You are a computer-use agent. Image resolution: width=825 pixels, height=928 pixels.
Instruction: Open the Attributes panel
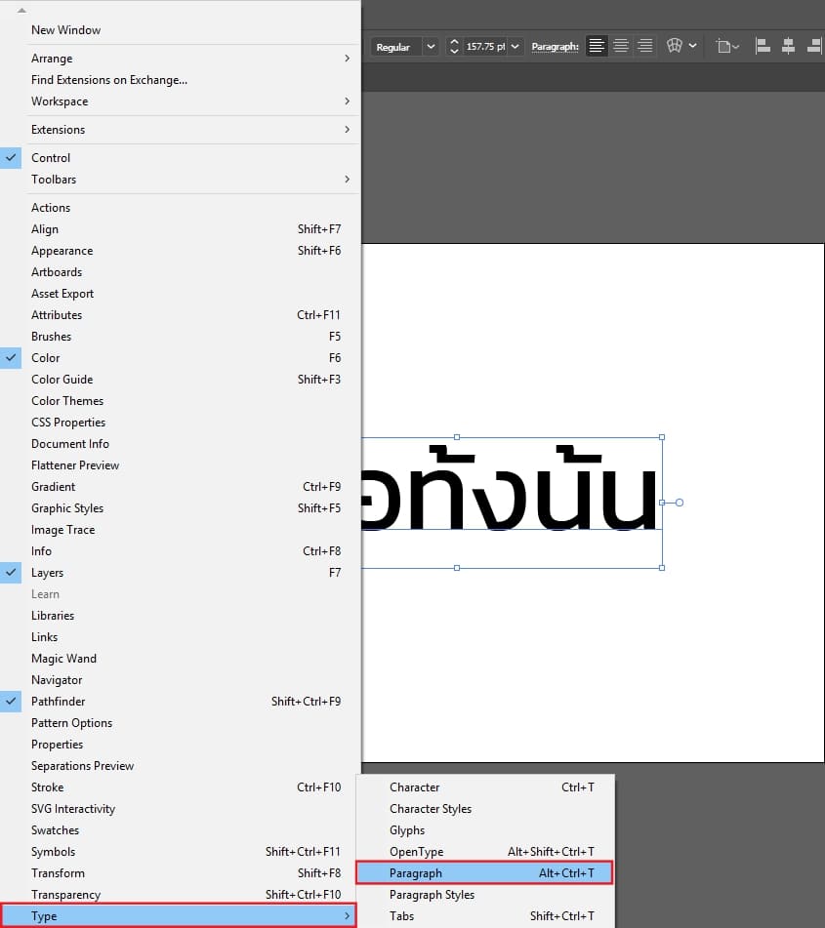[x=180, y=315]
